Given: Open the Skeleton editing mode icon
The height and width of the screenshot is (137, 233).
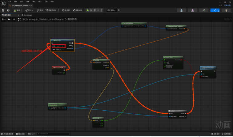Looking at the screenshot, I should [x=182, y=10].
